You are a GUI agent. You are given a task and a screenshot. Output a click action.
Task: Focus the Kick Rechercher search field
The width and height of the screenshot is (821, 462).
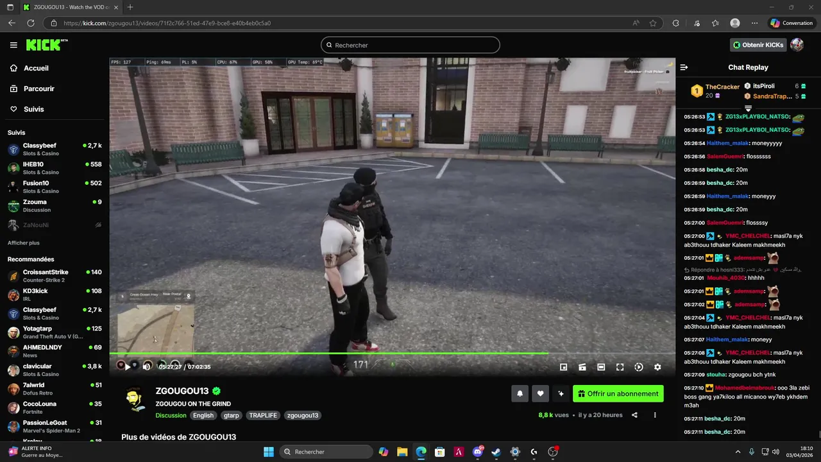[410, 45]
